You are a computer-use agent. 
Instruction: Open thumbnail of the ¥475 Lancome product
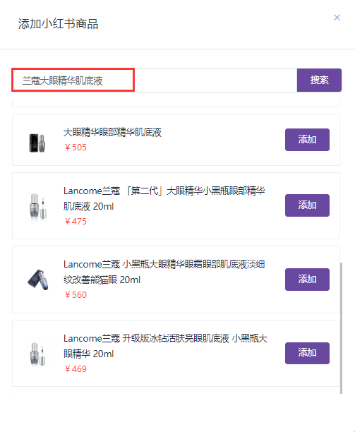pos(38,207)
